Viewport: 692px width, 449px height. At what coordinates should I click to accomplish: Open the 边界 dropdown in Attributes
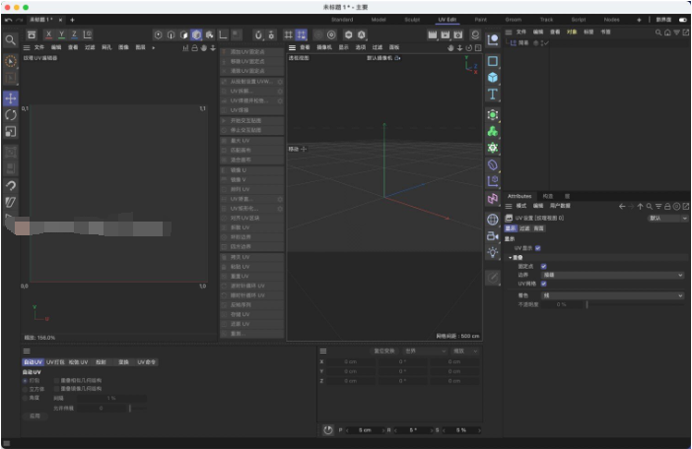613,275
